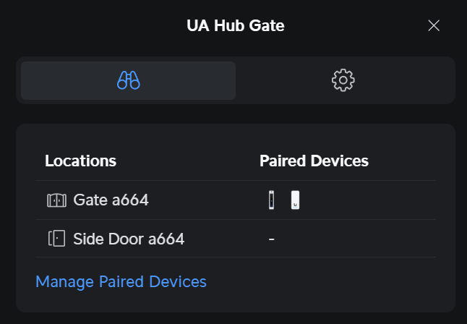Click the X icon at the top right
The image size is (467, 324).
pyautogui.click(x=434, y=26)
